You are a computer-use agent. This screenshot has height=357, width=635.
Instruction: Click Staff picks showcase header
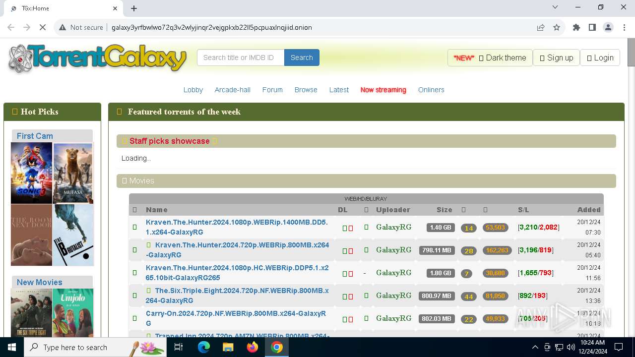(x=366, y=141)
